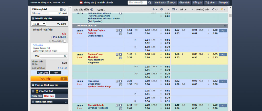This screenshot has height=111, width=262.
Task: Open the Trực Tiếp live section
Action: pyautogui.click(x=49, y=79)
